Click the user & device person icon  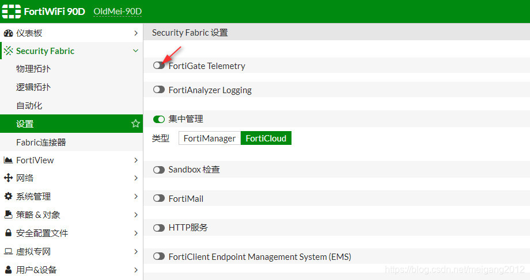coord(8,270)
